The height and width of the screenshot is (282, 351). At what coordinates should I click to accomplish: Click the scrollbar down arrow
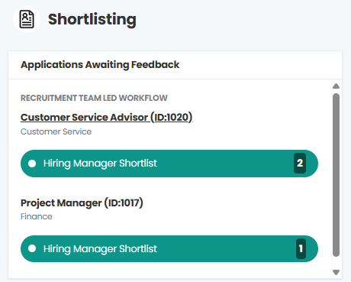pos(336,272)
